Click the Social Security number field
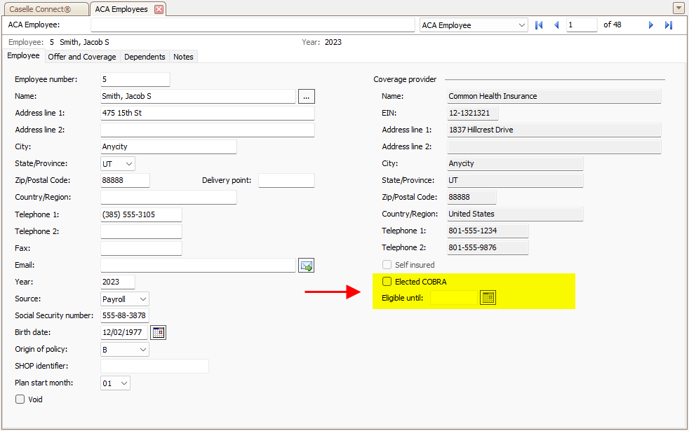Image resolution: width=689 pixels, height=431 pixels. click(x=125, y=315)
